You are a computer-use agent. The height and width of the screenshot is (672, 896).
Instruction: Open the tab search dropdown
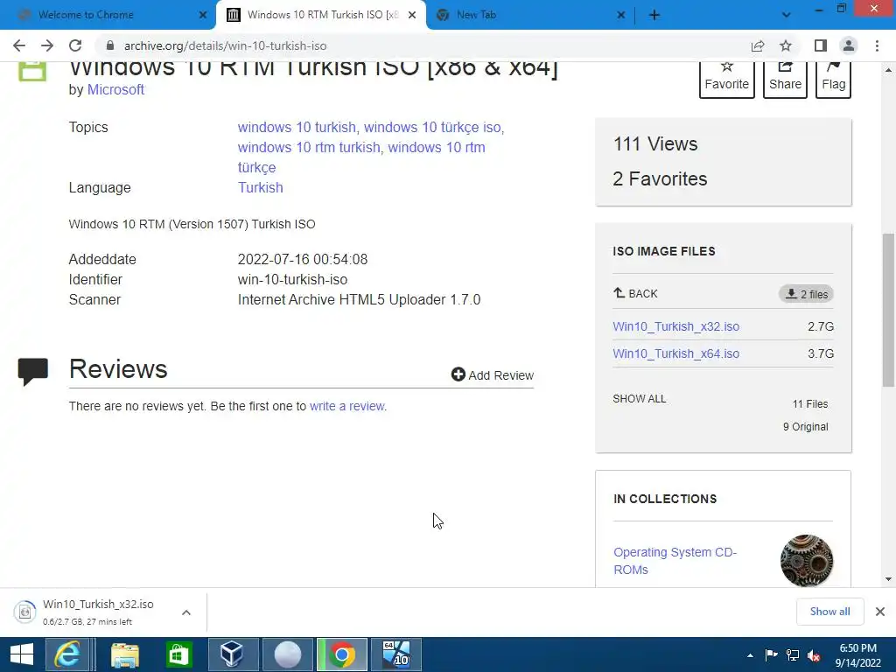787,16
